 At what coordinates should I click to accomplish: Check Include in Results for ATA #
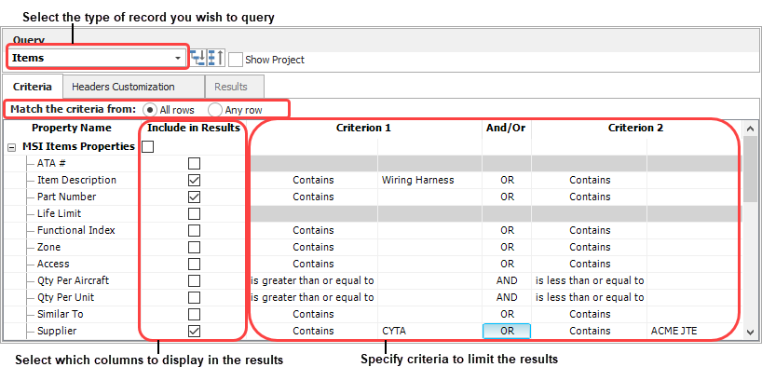pos(194,163)
